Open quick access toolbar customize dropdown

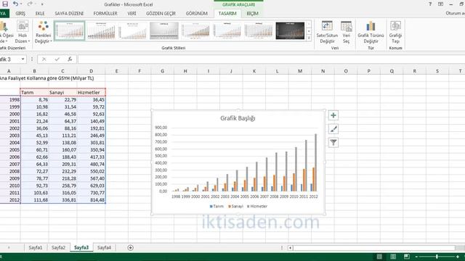42,4
